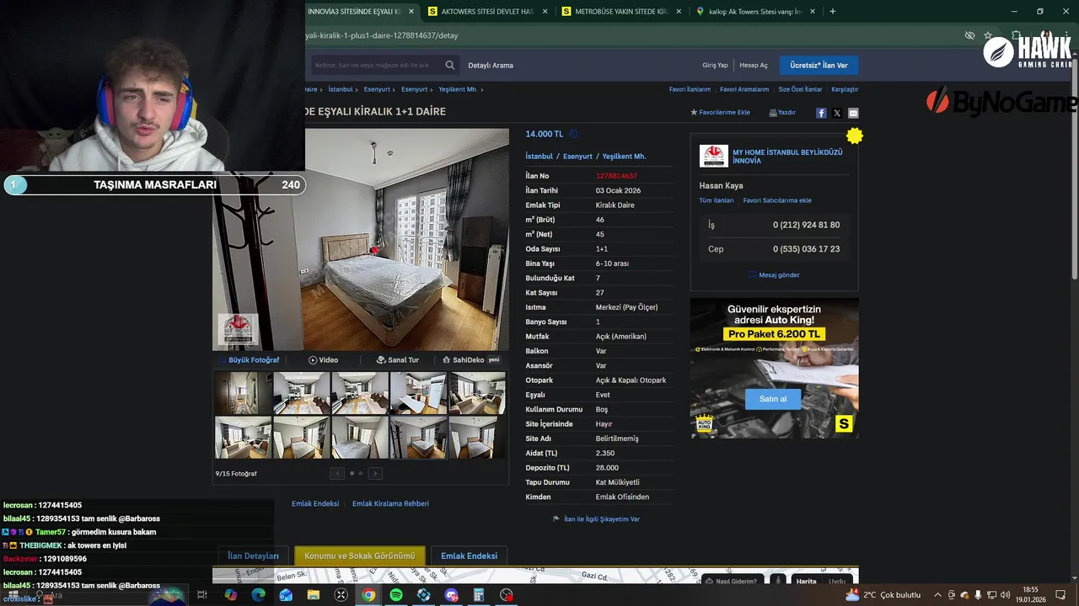The width and height of the screenshot is (1079, 606).
Task: Open the Büyük Fotoğraf view
Action: (250, 359)
